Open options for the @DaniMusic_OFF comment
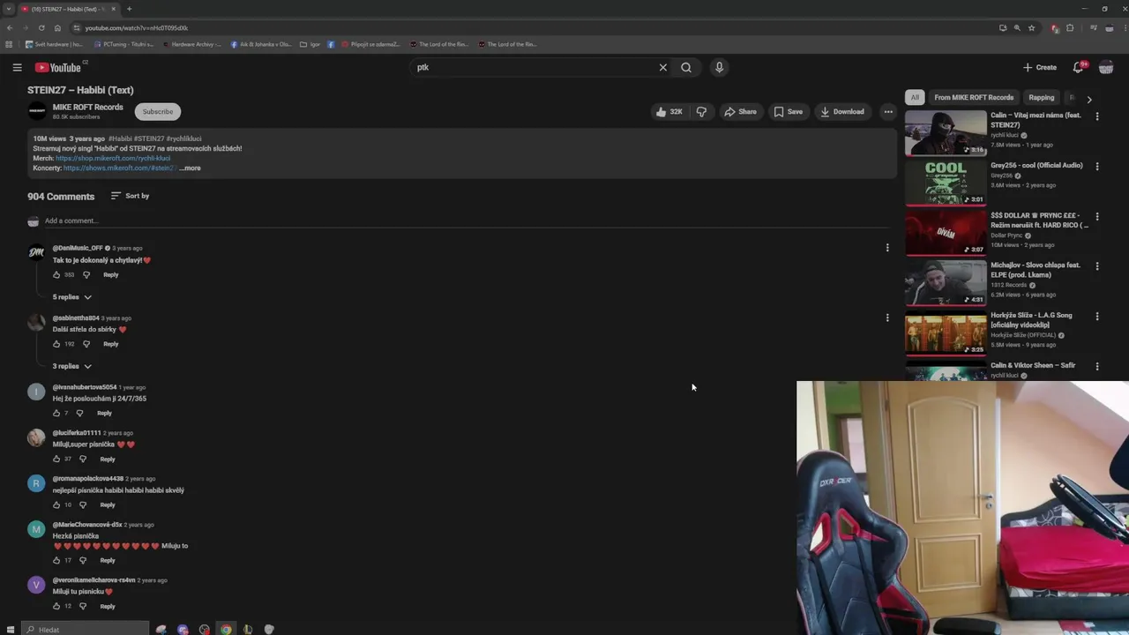Screen dimensions: 1129x635 tap(887, 248)
